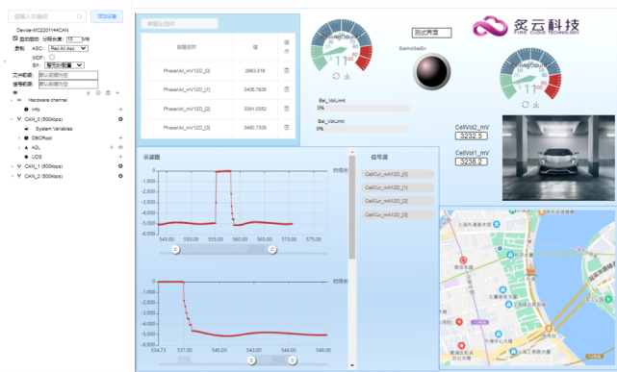Collapse the Hardware channel tree node
617x372 pixels.
tap(12, 100)
